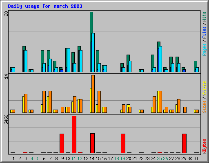
Task: Click the red KBytes bar on day 9
Action: pos(62,143)
